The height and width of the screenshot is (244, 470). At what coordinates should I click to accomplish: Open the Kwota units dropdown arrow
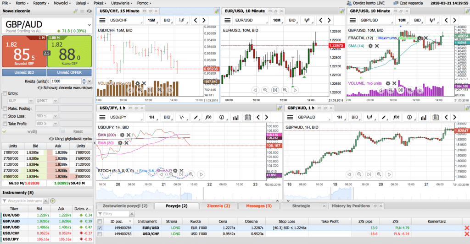pyautogui.click(x=90, y=81)
